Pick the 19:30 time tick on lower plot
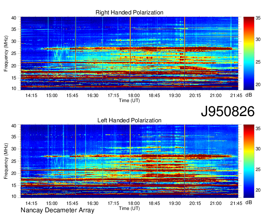Screen dimensions: 265x215 click(x=175, y=203)
